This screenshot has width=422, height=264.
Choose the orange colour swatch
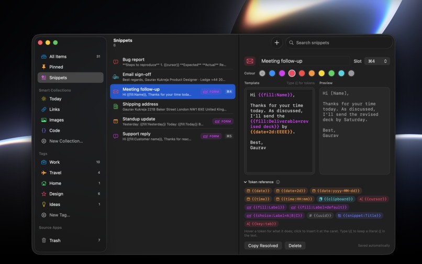tap(312, 73)
